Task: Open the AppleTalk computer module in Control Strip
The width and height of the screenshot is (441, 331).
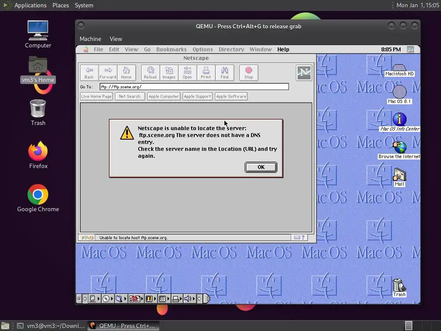Action: tap(94, 299)
